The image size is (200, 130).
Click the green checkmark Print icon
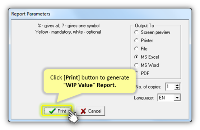click(x=52, y=111)
